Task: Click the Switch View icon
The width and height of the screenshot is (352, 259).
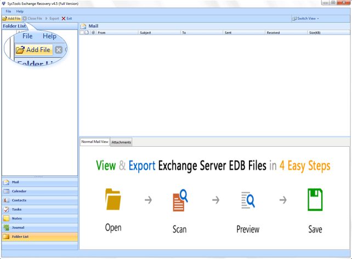Action: (x=294, y=19)
